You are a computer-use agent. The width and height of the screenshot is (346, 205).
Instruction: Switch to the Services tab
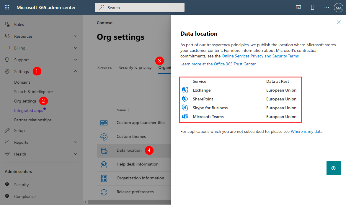tap(105, 67)
